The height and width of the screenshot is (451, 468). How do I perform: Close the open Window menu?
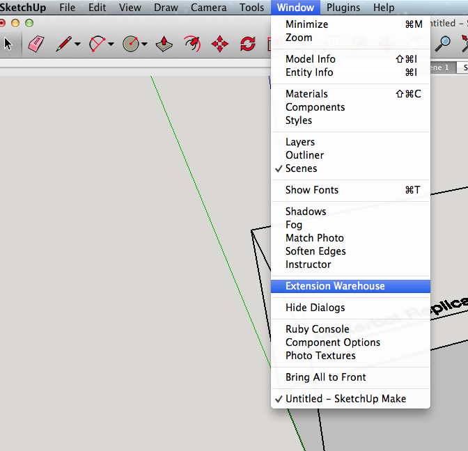[295, 8]
